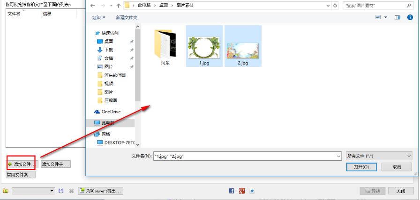The width and height of the screenshot is (420, 200).
Task: Toggle the preview pane icon
Action: (397, 17)
